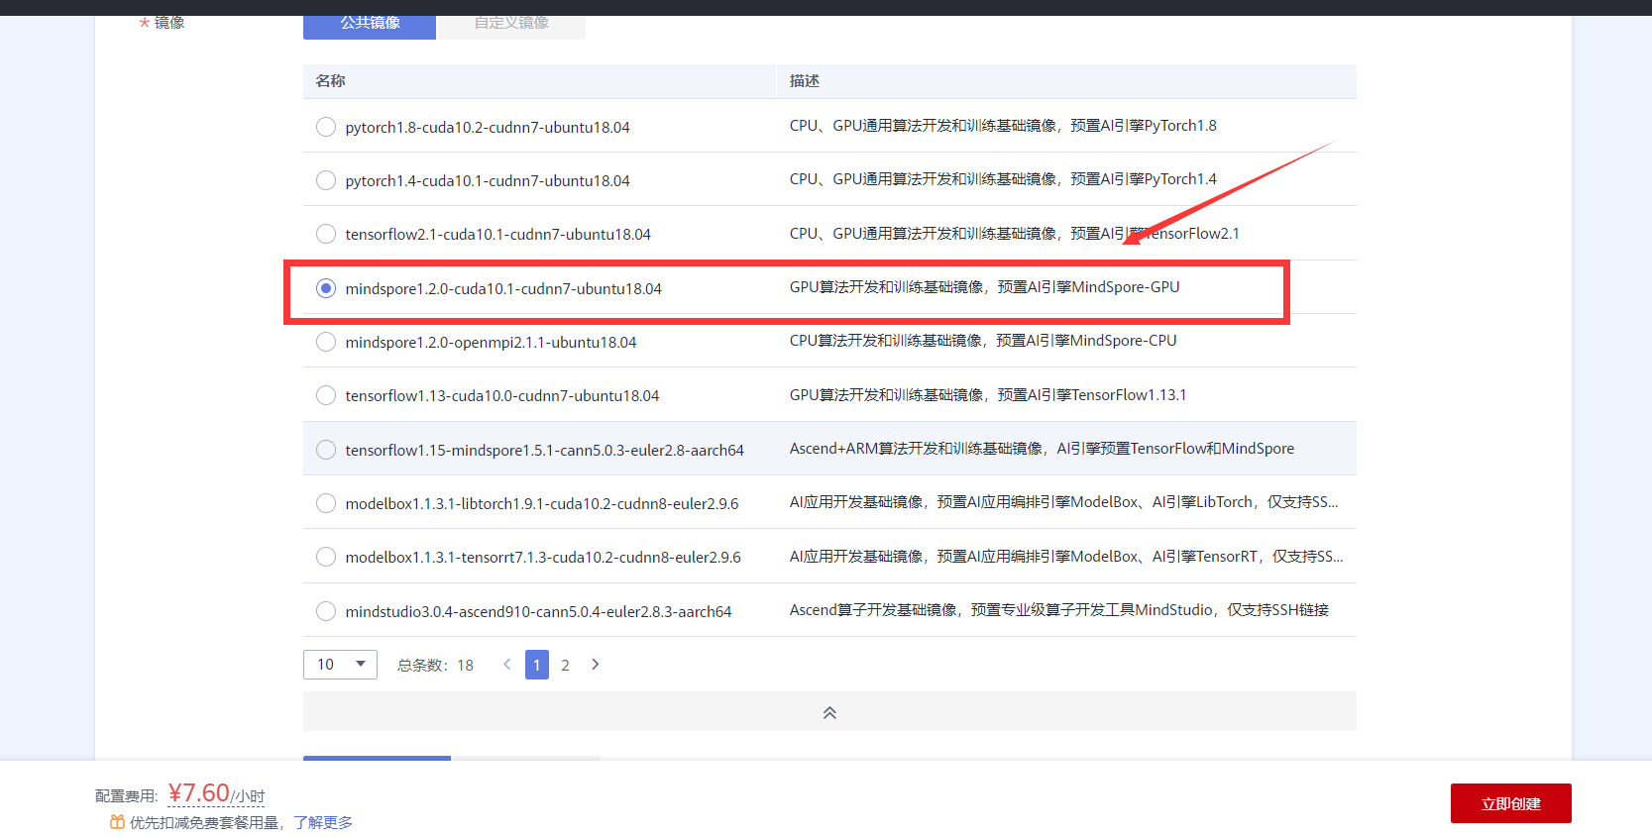1652x837 pixels.
Task: Choose tensorflow2.1-cuda10.1 image radio button
Action: coord(325,234)
